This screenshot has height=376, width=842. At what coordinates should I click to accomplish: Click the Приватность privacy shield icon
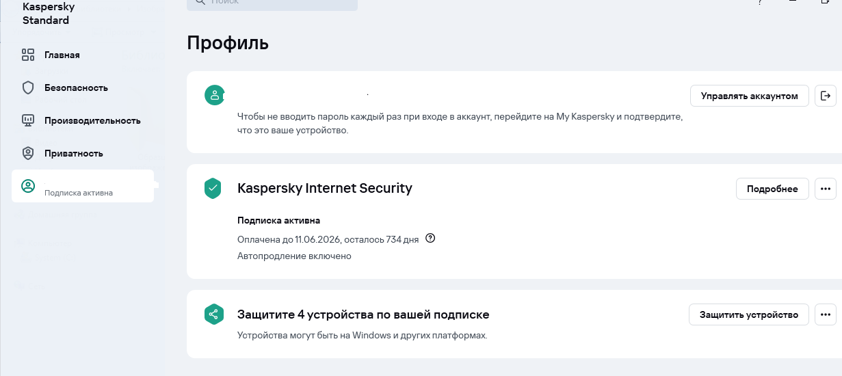(x=28, y=153)
